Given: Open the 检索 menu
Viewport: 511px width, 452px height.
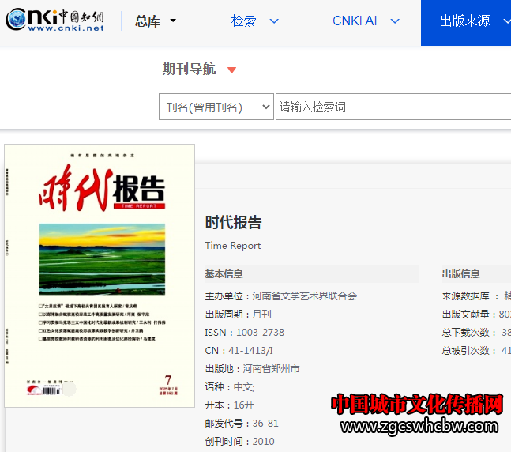Looking at the screenshot, I should coord(243,21).
